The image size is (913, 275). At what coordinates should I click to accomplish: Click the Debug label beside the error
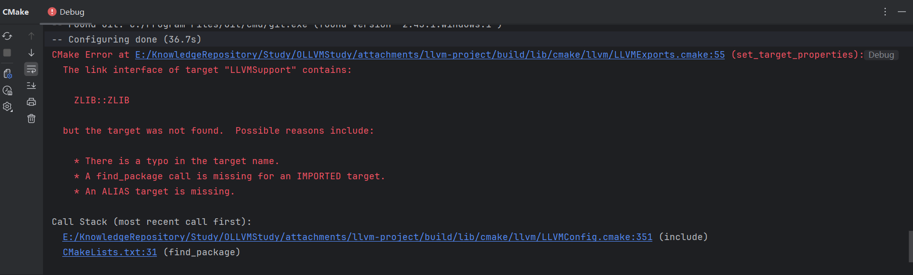click(881, 55)
